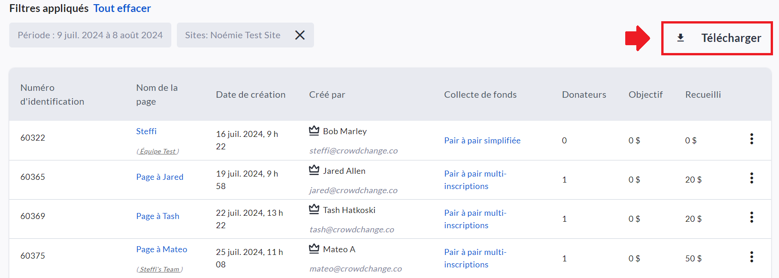Click the crown icon beside Jared Allen

click(x=314, y=170)
